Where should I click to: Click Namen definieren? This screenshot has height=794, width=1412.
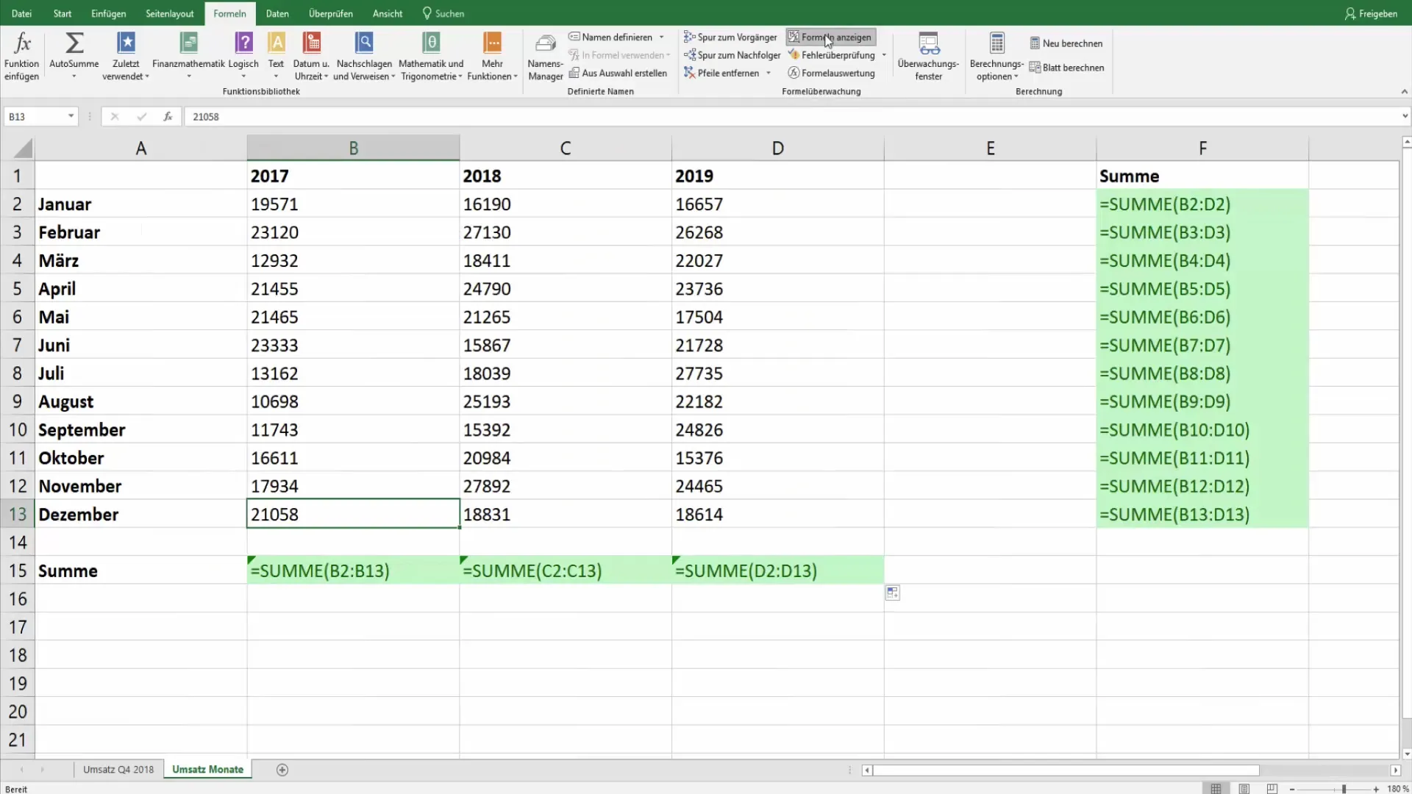(610, 37)
